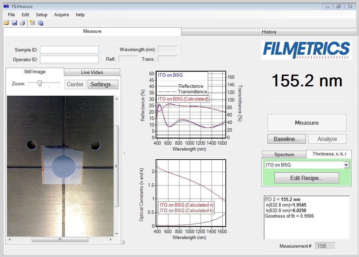Click the image scroll down arrow
Screen dimensions: 359x257
click(117, 234)
